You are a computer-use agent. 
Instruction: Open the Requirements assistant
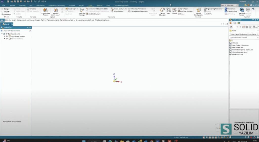117,11
